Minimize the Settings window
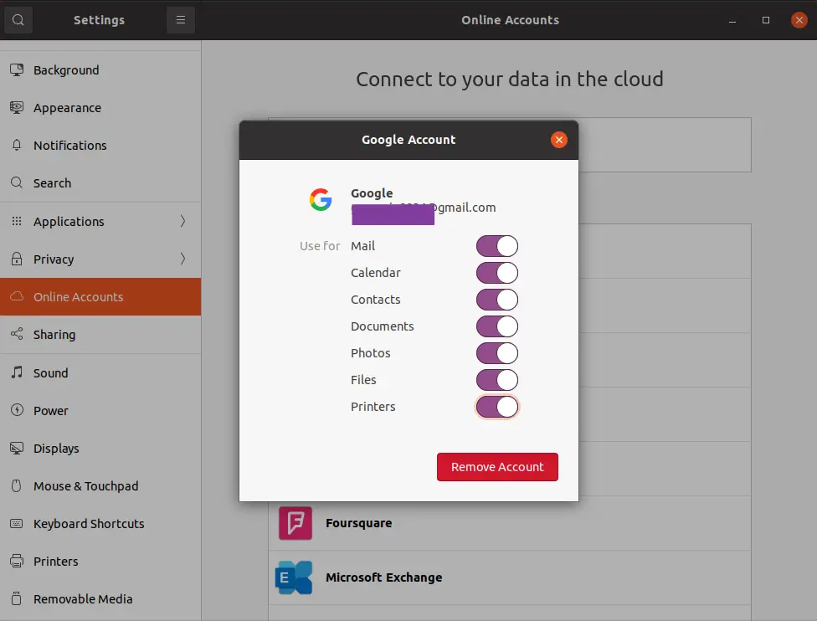 click(732, 20)
